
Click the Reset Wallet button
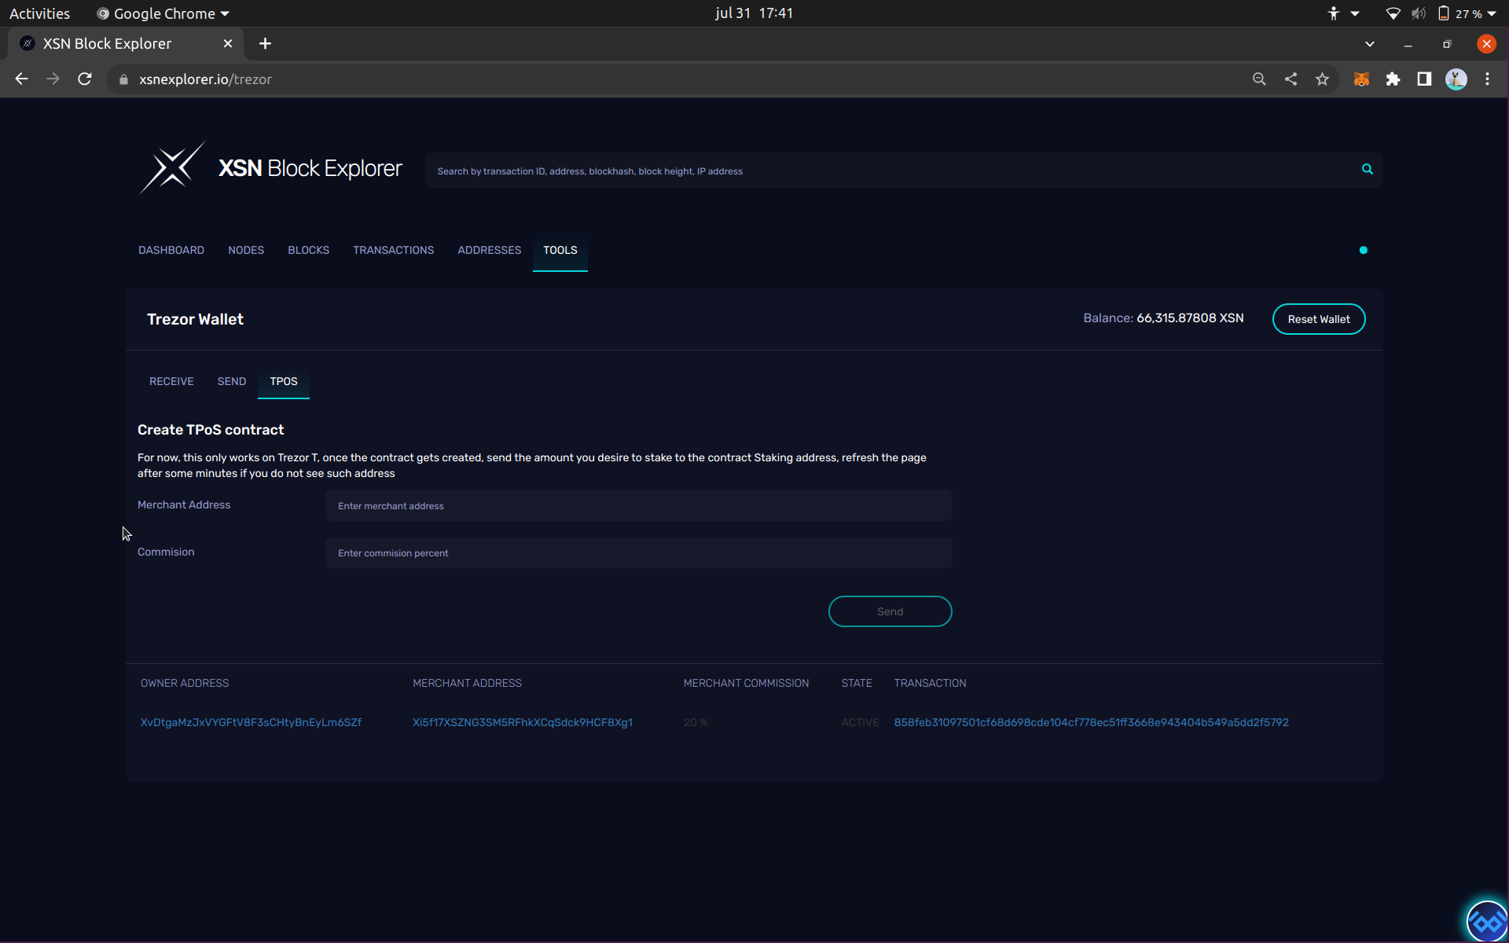tap(1319, 319)
